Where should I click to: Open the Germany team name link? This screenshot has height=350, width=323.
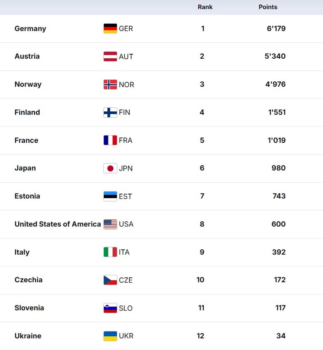pos(30,29)
